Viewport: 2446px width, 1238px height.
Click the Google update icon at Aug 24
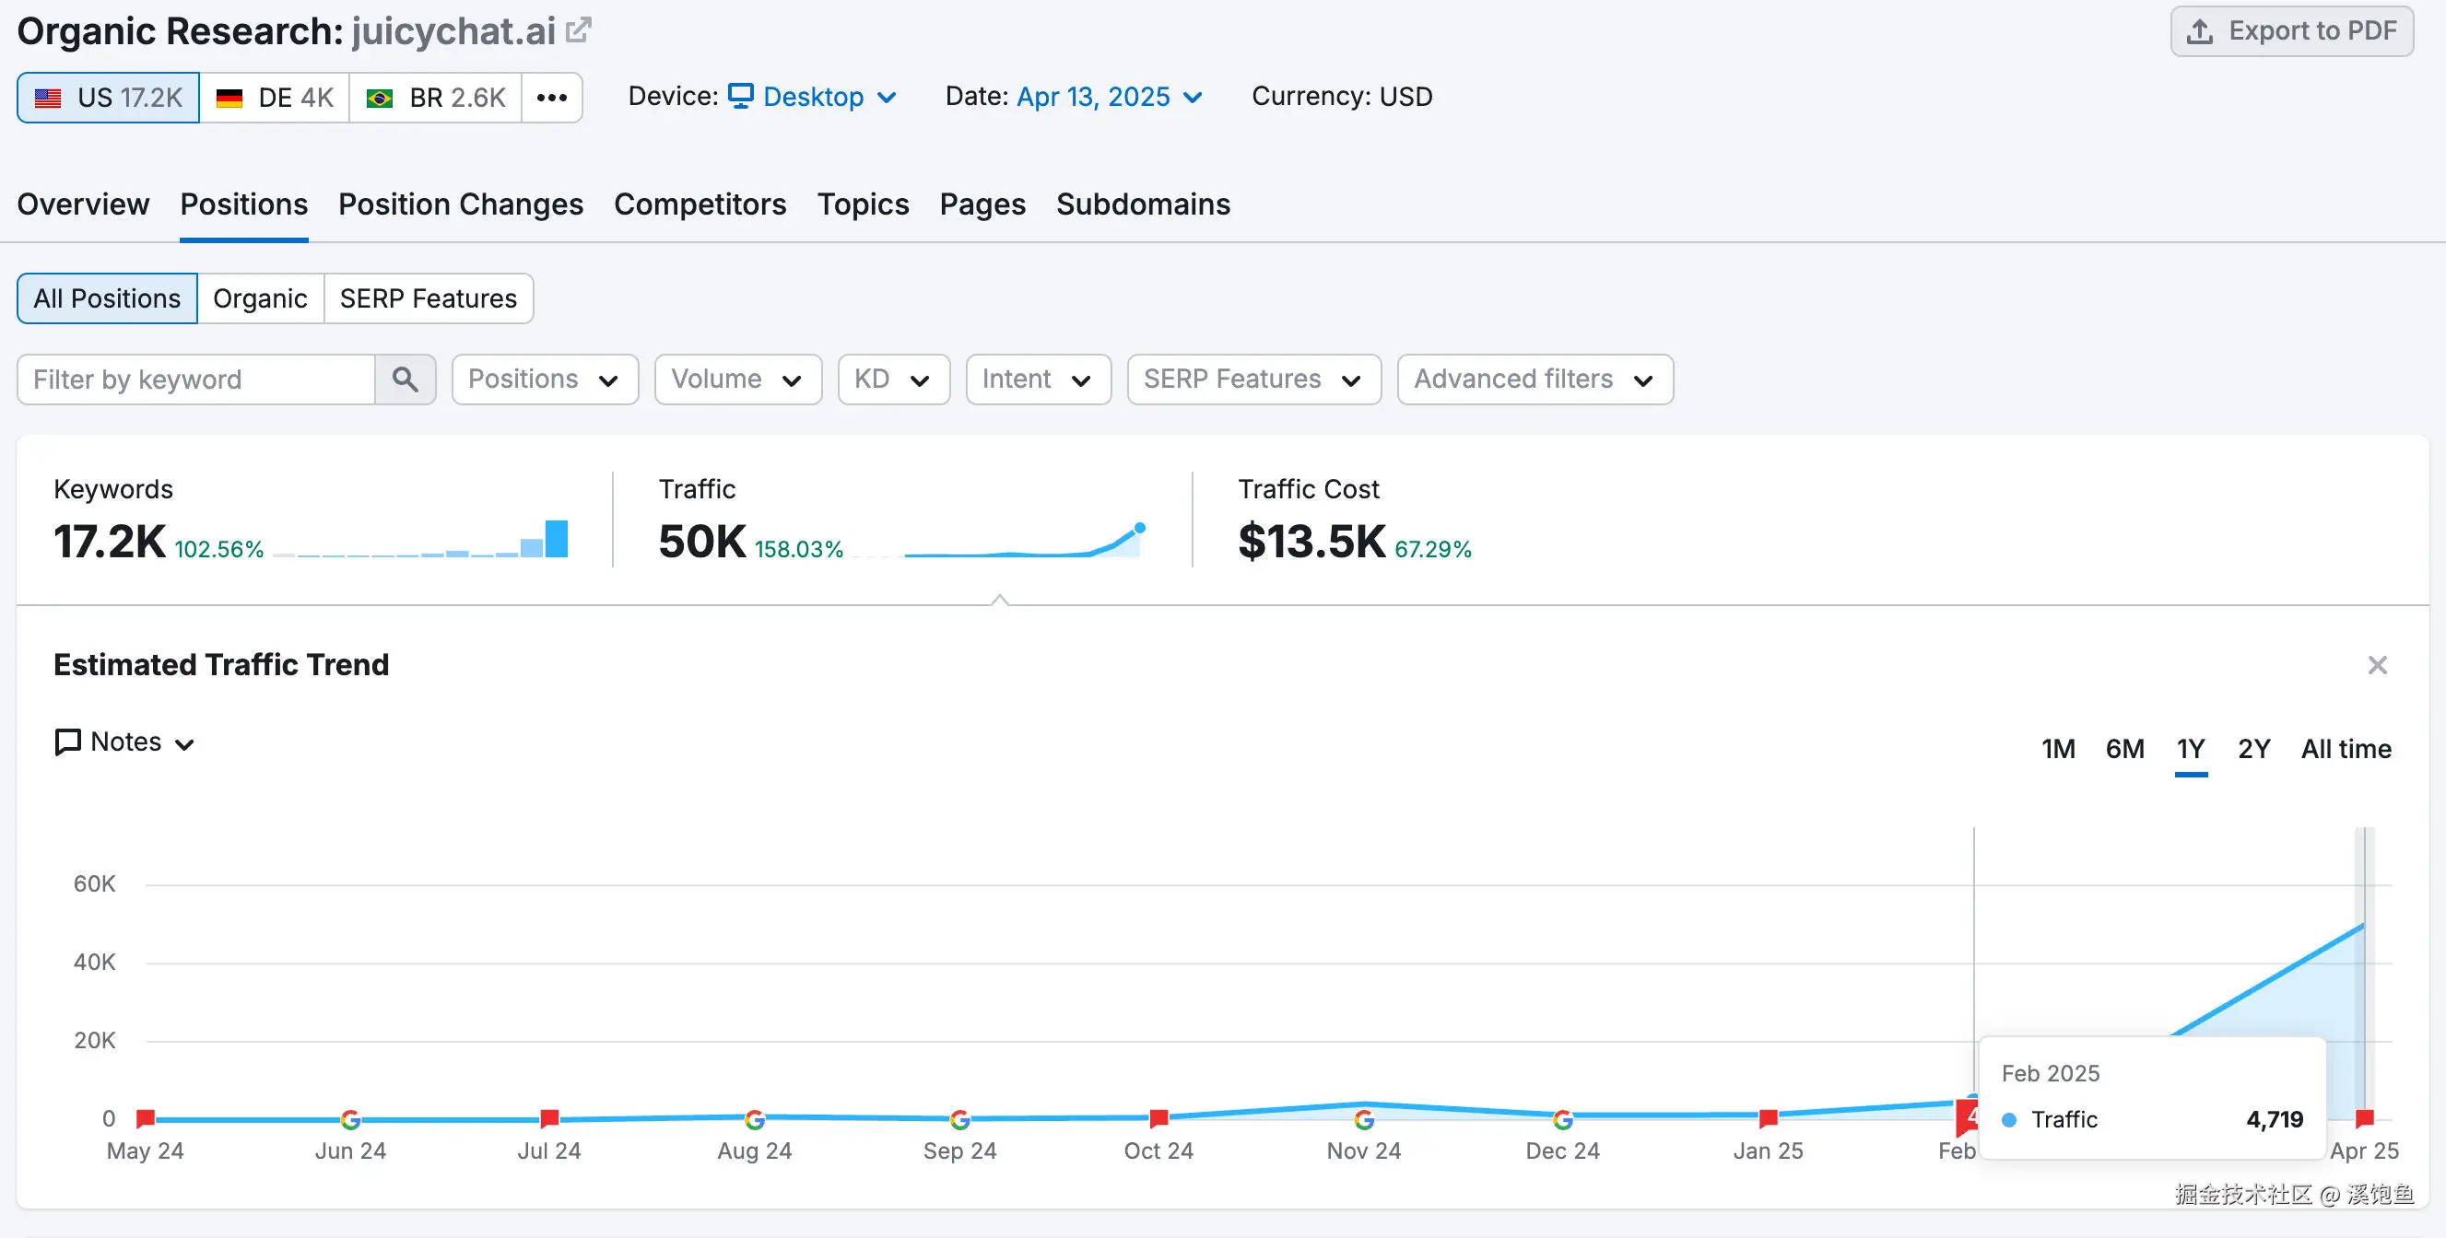click(x=755, y=1119)
